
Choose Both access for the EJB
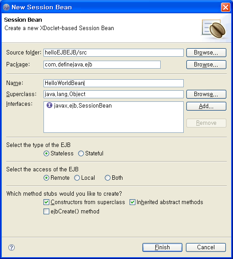(107, 178)
